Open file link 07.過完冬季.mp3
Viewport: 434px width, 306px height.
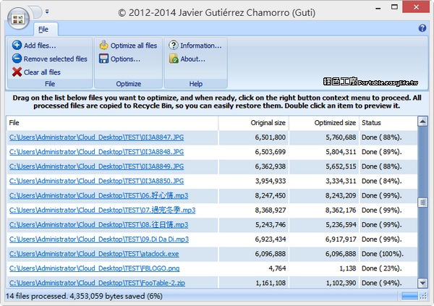(102, 211)
